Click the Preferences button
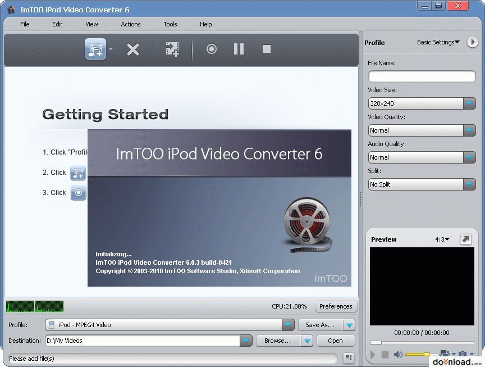 pos(336,306)
